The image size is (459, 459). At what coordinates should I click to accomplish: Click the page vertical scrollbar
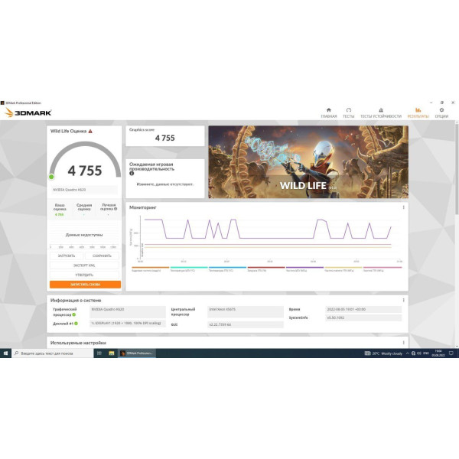point(457,170)
